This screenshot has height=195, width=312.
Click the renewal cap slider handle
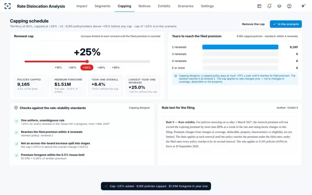[x=87, y=62]
